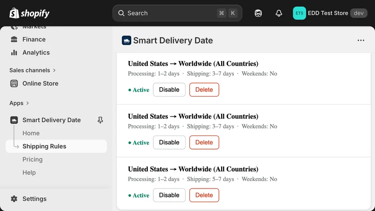Image resolution: width=375 pixels, height=211 pixels.
Task: Expand the Apps section
Action: [19, 103]
